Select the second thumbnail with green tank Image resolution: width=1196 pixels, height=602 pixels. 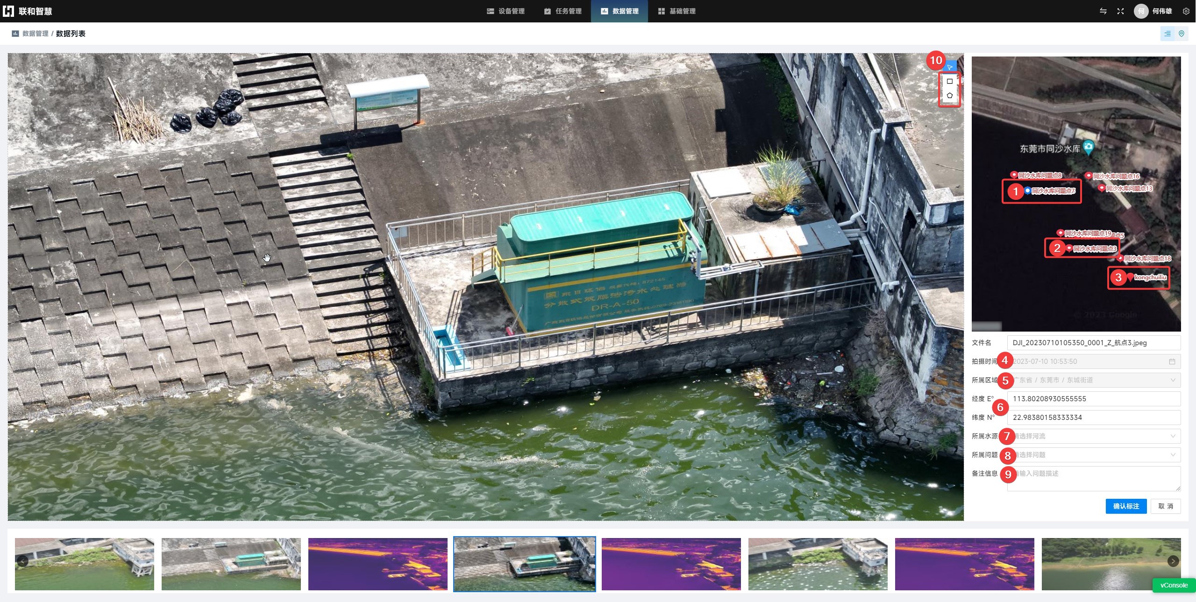tap(231, 564)
